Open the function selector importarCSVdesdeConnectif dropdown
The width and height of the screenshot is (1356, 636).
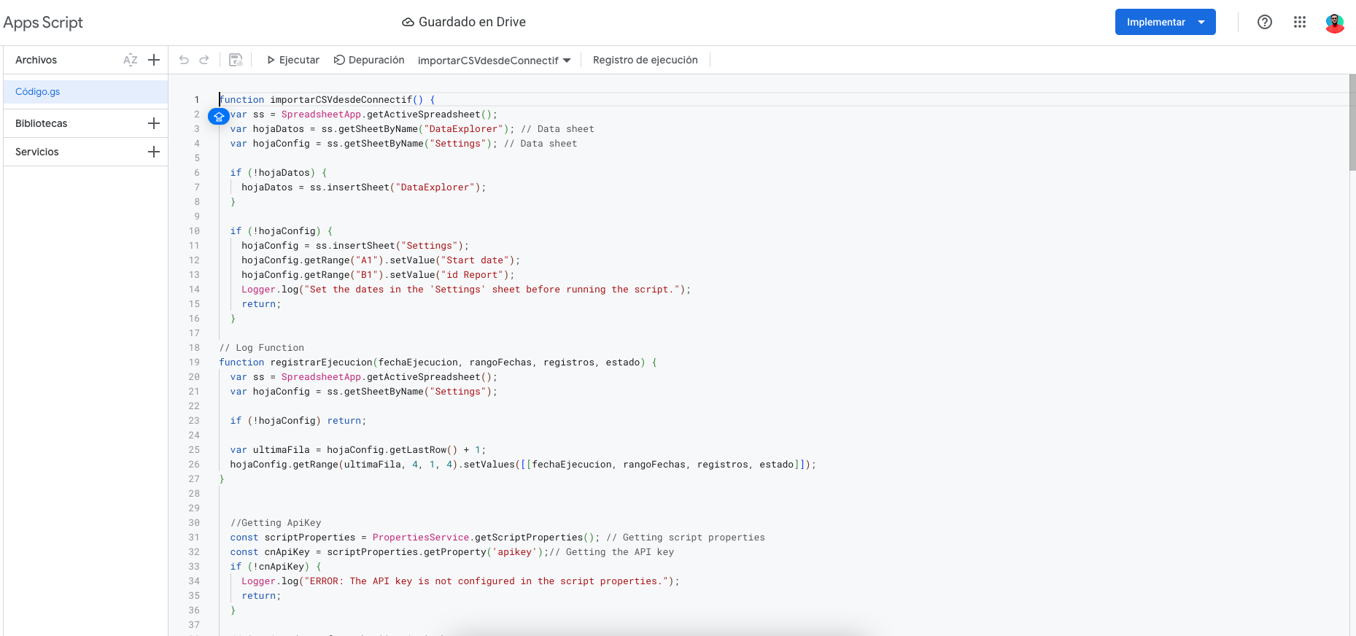(x=494, y=61)
